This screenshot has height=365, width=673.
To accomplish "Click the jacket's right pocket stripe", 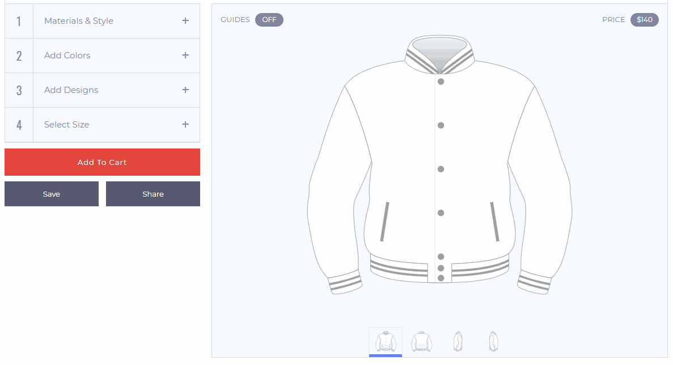I will click(x=494, y=222).
